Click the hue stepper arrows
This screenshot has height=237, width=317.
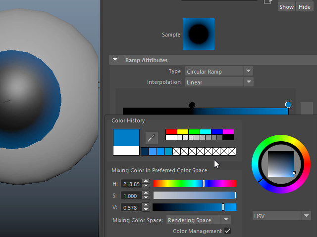146,183
